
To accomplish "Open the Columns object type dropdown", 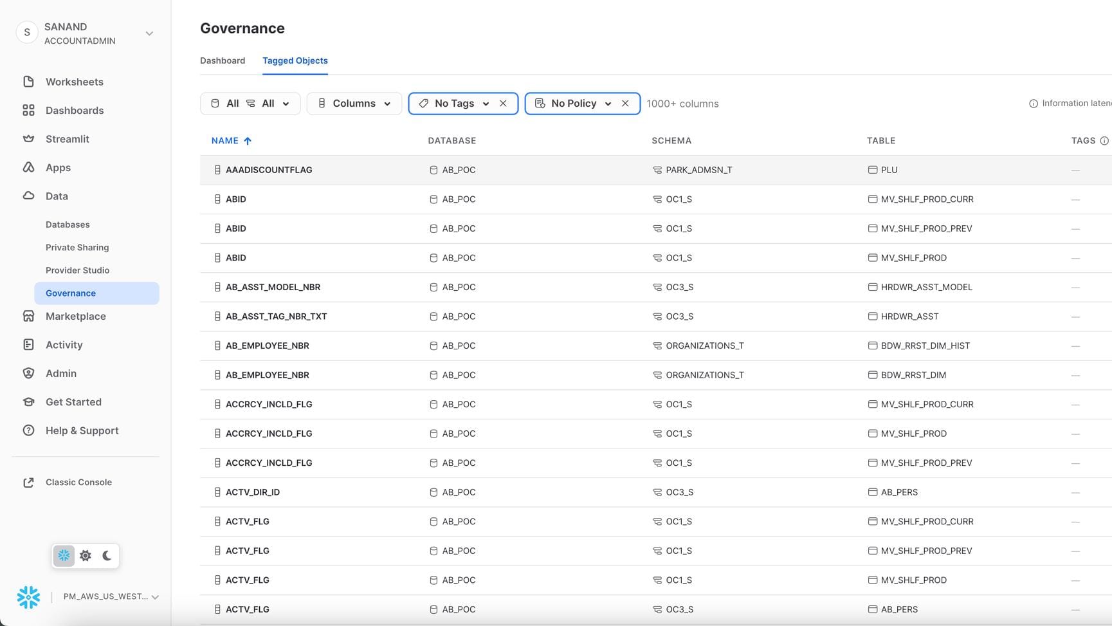I will pos(354,104).
